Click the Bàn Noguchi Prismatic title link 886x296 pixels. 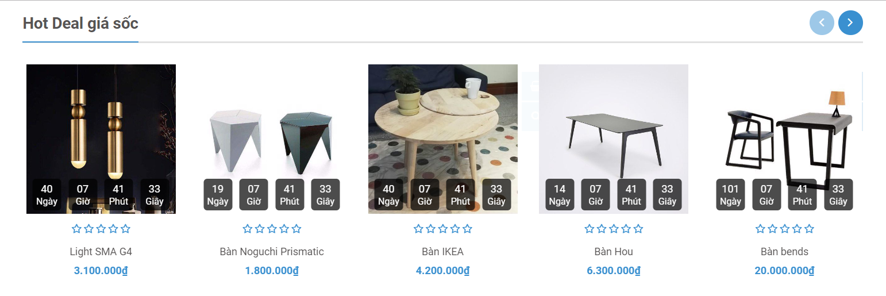[x=272, y=252]
